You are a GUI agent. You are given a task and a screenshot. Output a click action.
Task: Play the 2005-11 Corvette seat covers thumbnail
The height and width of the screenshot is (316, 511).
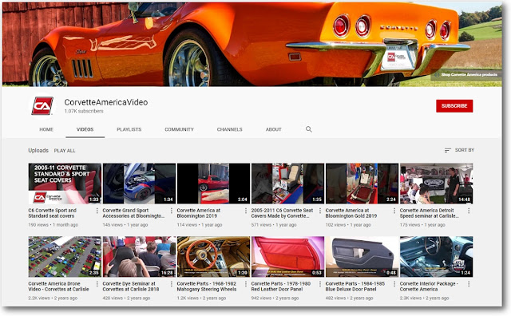[x=65, y=184]
